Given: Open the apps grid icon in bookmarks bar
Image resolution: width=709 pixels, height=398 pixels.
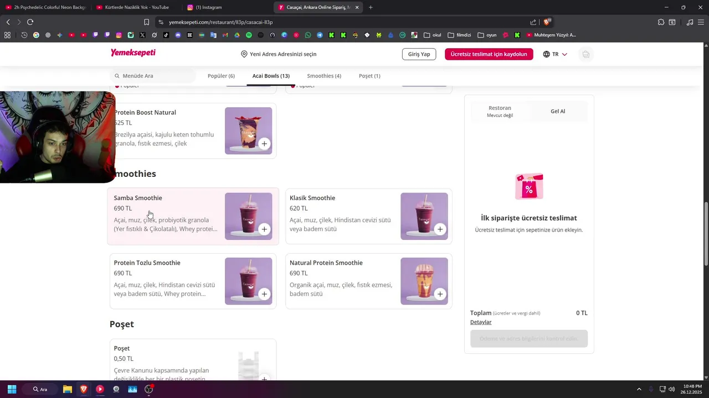Looking at the screenshot, I should (x=7, y=35).
